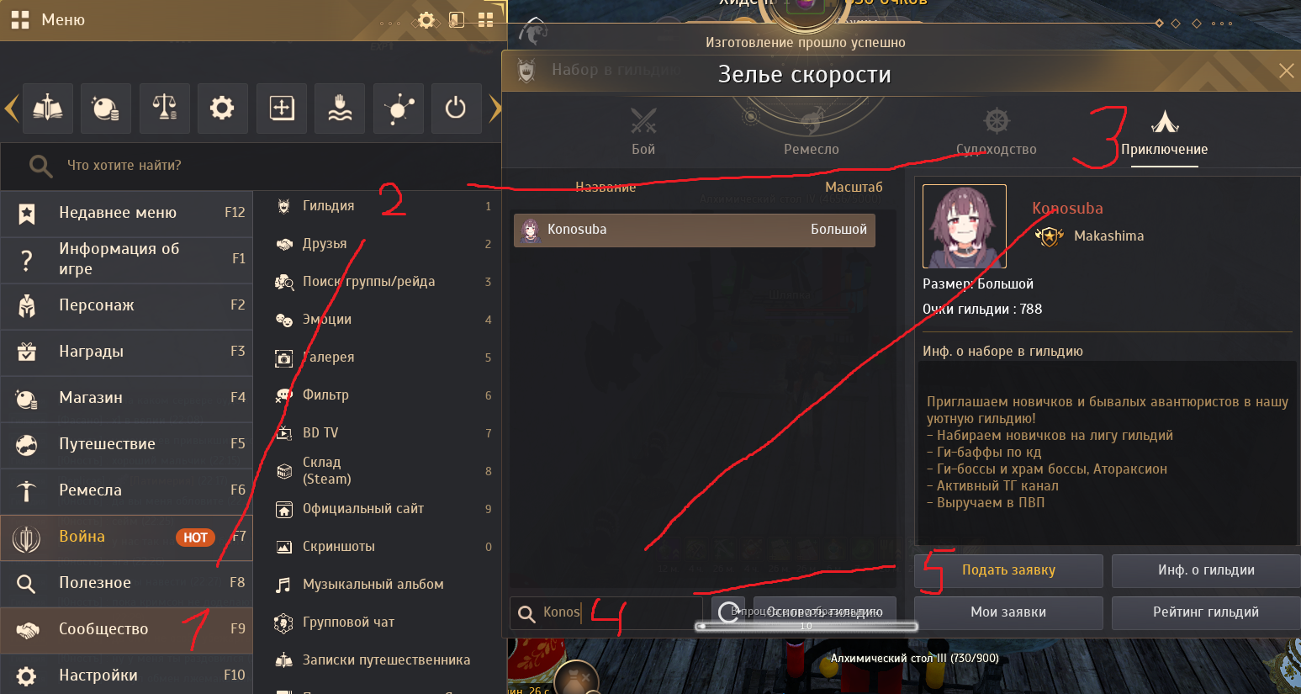The image size is (1301, 694).
Task: Show previous shortcut icons with left arrow
Action: [x=11, y=108]
